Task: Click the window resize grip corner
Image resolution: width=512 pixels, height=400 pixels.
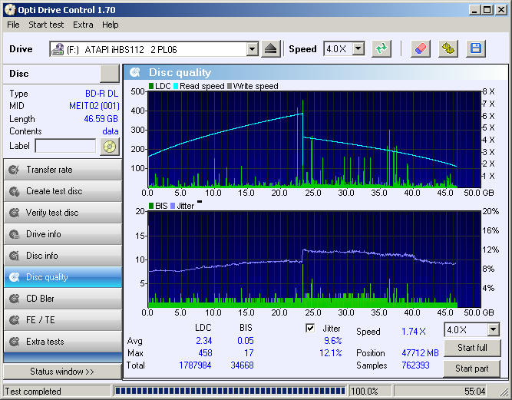Action: tap(504, 392)
